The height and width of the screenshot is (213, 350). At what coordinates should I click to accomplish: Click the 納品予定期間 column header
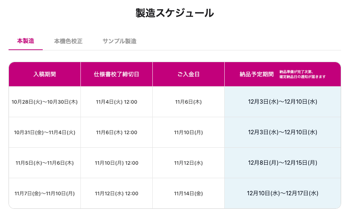click(257, 74)
